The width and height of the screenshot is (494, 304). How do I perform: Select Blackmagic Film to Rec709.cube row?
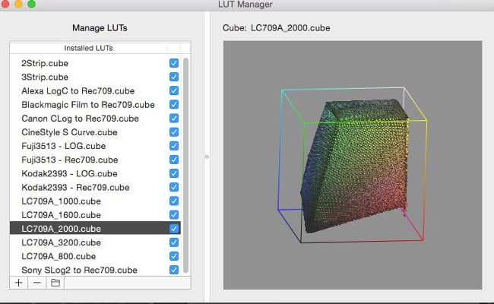(x=95, y=105)
